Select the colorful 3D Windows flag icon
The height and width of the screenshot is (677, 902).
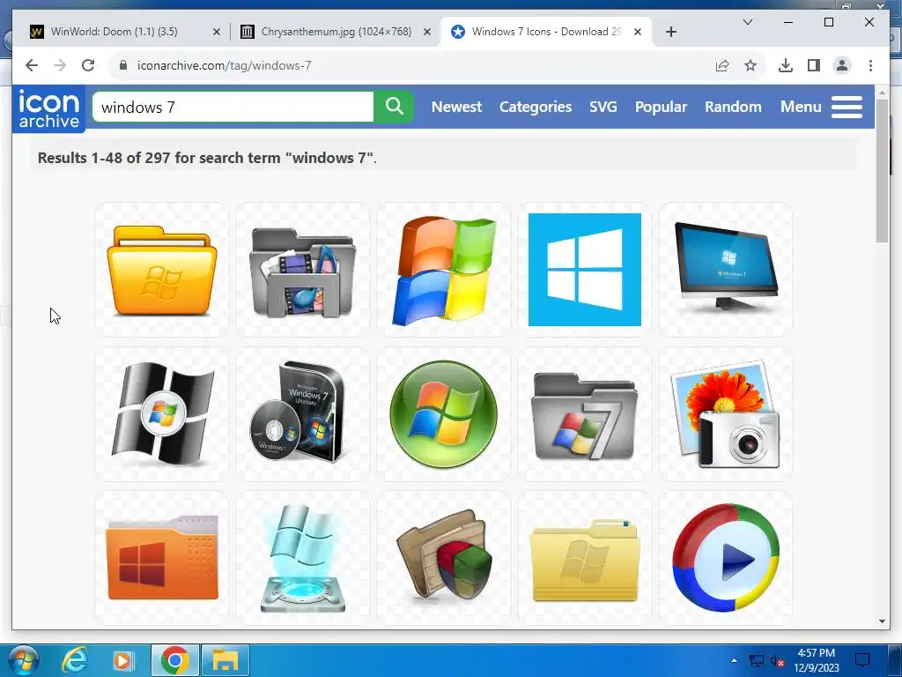click(x=444, y=270)
